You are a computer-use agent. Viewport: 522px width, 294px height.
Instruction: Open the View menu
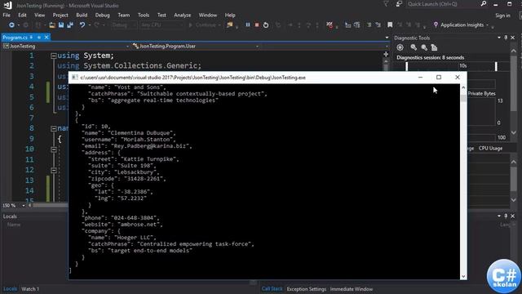point(39,16)
